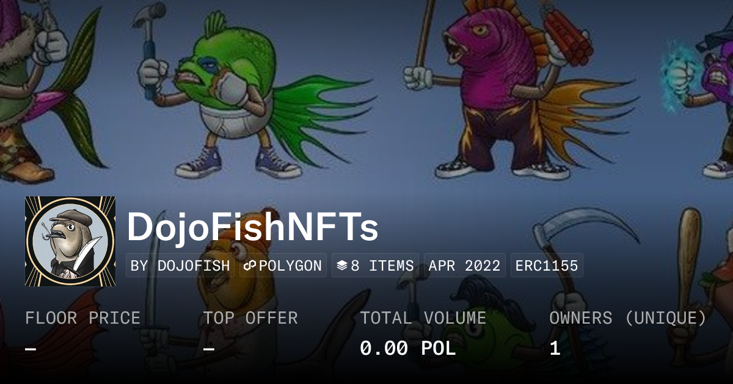This screenshot has width=733, height=384.
Task: Click the APR 2022 date badge
Action: point(464,266)
